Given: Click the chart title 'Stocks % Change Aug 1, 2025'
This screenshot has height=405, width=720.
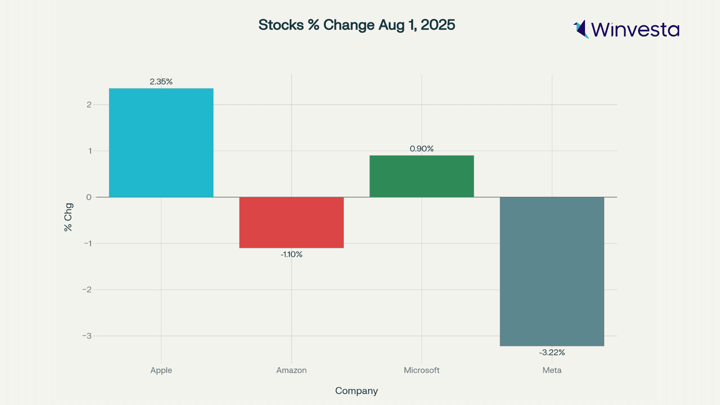Looking at the screenshot, I should (356, 25).
